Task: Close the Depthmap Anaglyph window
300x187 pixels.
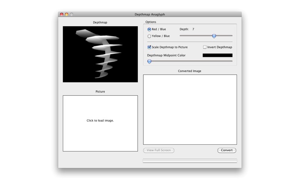Action: pyautogui.click(x=61, y=14)
